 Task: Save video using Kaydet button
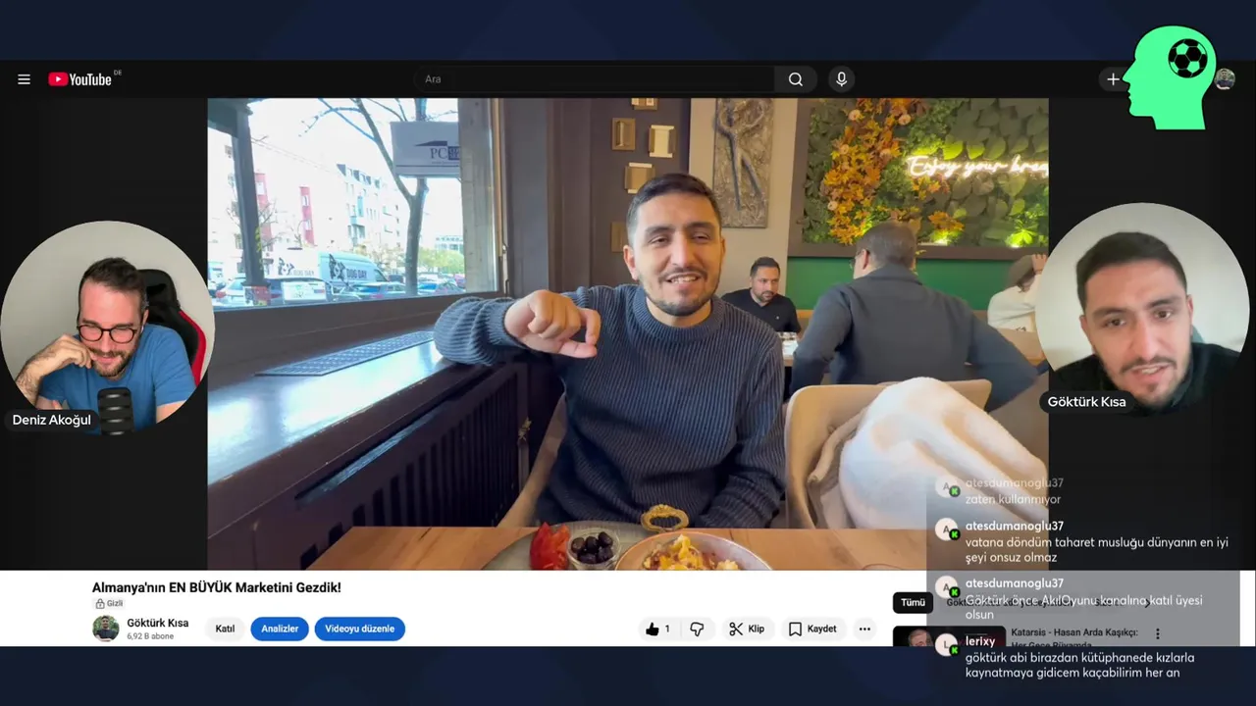pyautogui.click(x=812, y=629)
